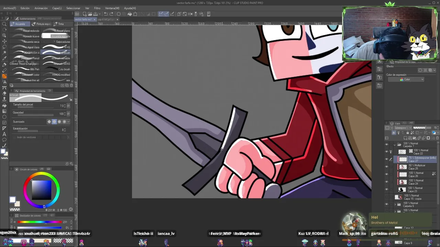This screenshot has height=247, width=440.
Task: Open the Color de expresión dropdown
Action: [406, 80]
